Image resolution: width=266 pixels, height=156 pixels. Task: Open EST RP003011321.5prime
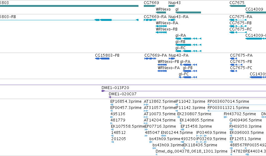point(228,108)
